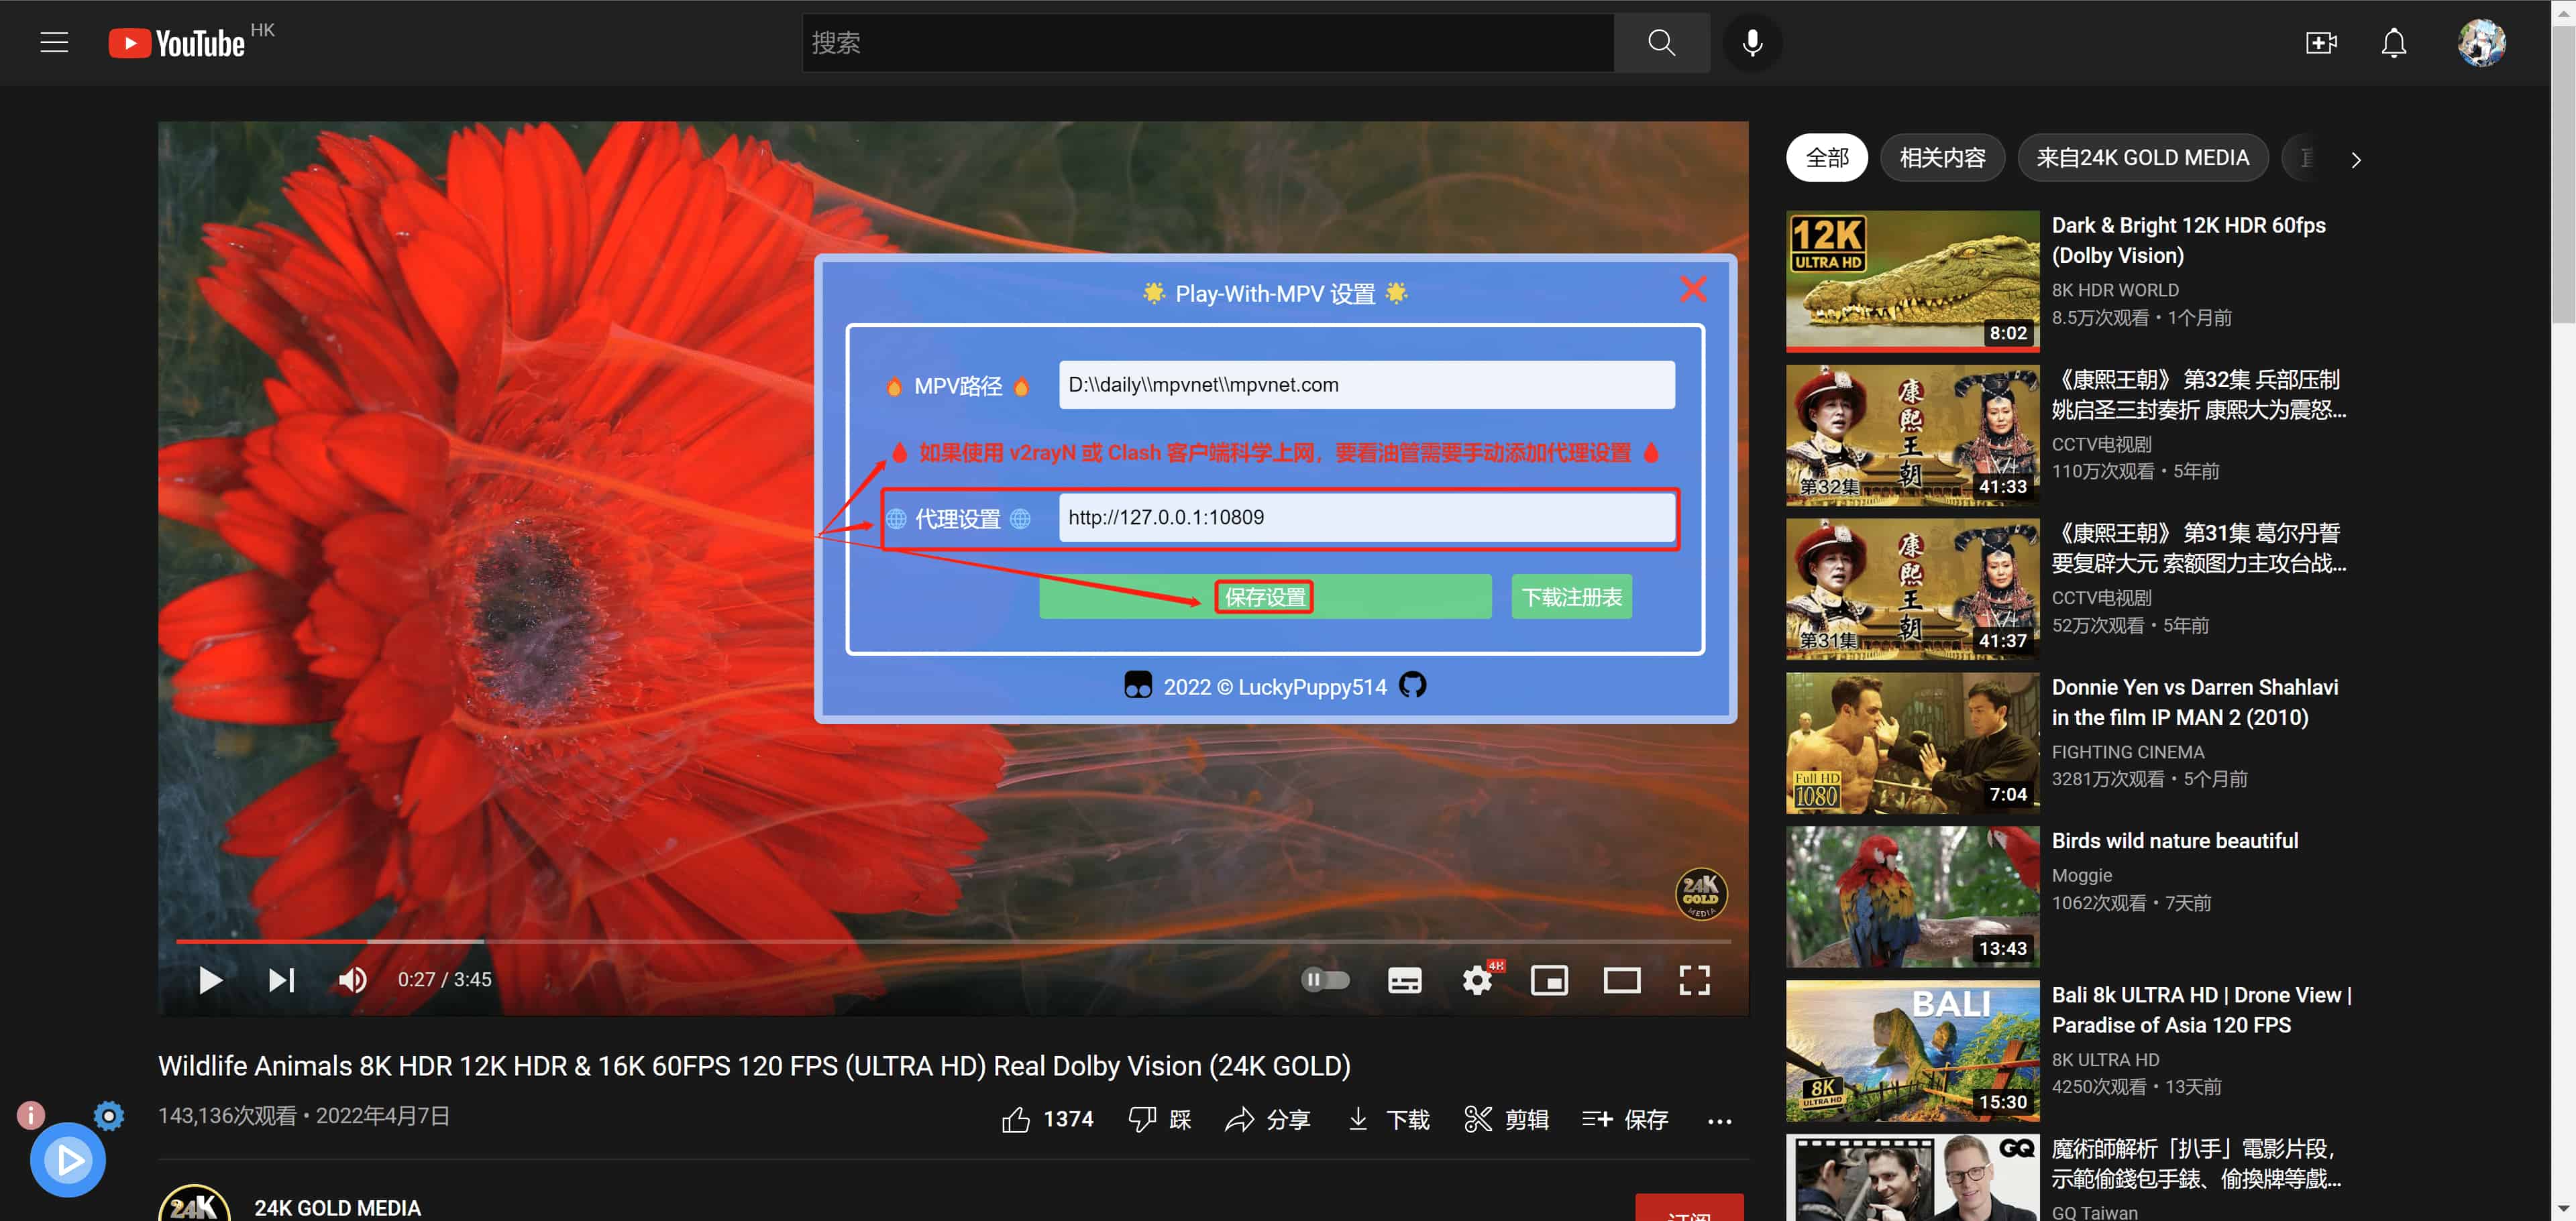Click the blue Play-With-MPV floating button
This screenshot has width=2576, height=1221.
tap(68, 1160)
